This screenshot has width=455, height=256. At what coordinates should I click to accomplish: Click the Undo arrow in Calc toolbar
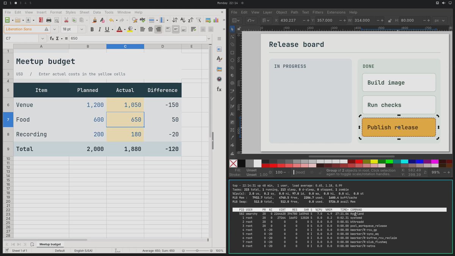[x=111, y=20]
